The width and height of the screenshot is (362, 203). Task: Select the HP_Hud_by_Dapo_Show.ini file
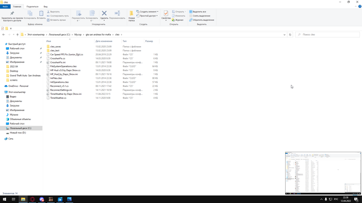tap(64, 74)
